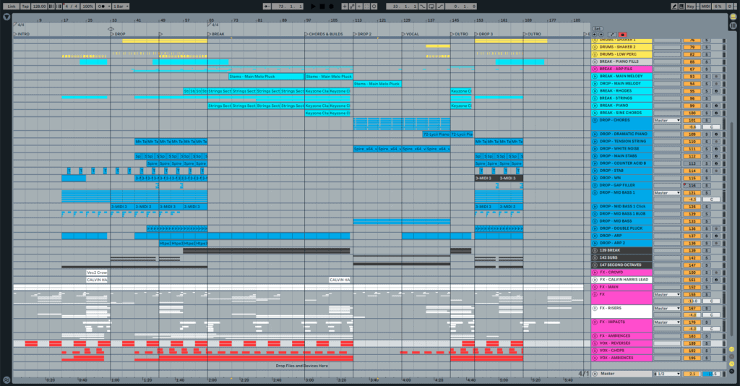Click the Set locator button
Viewport: 740px width, 386px height.
[597, 29]
